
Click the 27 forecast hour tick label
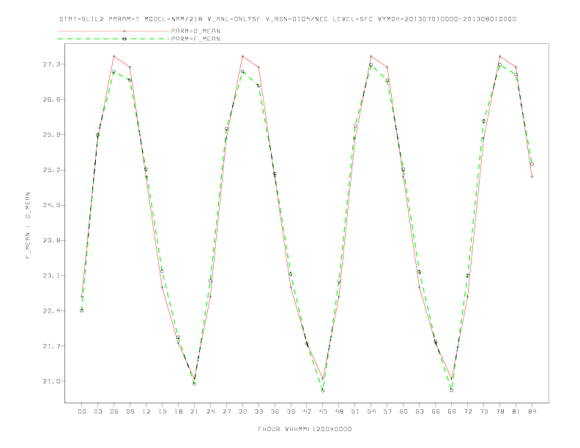pyautogui.click(x=226, y=411)
